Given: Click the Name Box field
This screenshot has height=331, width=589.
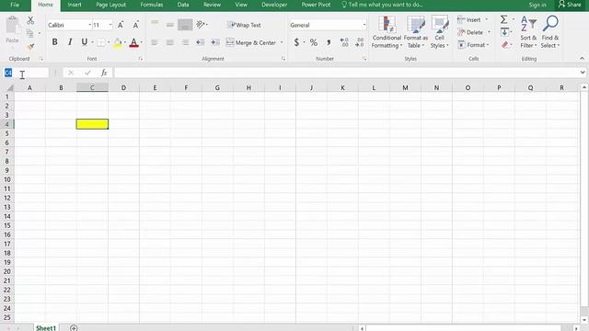Looking at the screenshot, I should pos(26,73).
